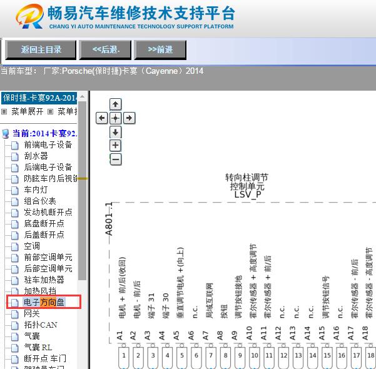
Task: Click the A801-1 connector label
Action: [109, 219]
